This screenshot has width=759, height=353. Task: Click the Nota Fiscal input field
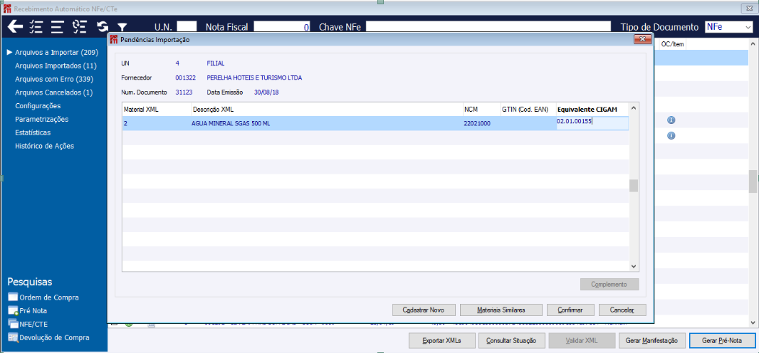(282, 27)
